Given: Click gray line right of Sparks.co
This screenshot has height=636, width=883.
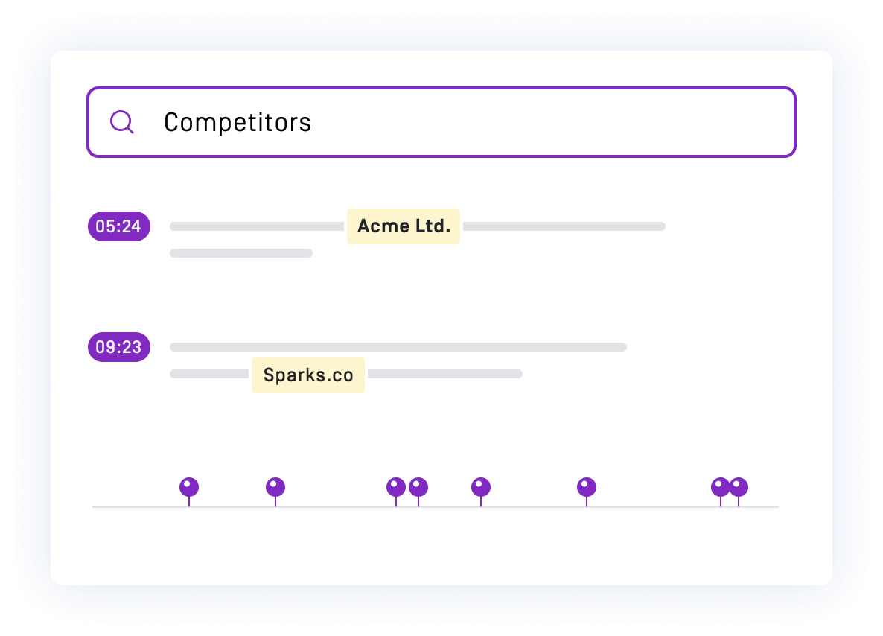Looking at the screenshot, I should point(445,374).
